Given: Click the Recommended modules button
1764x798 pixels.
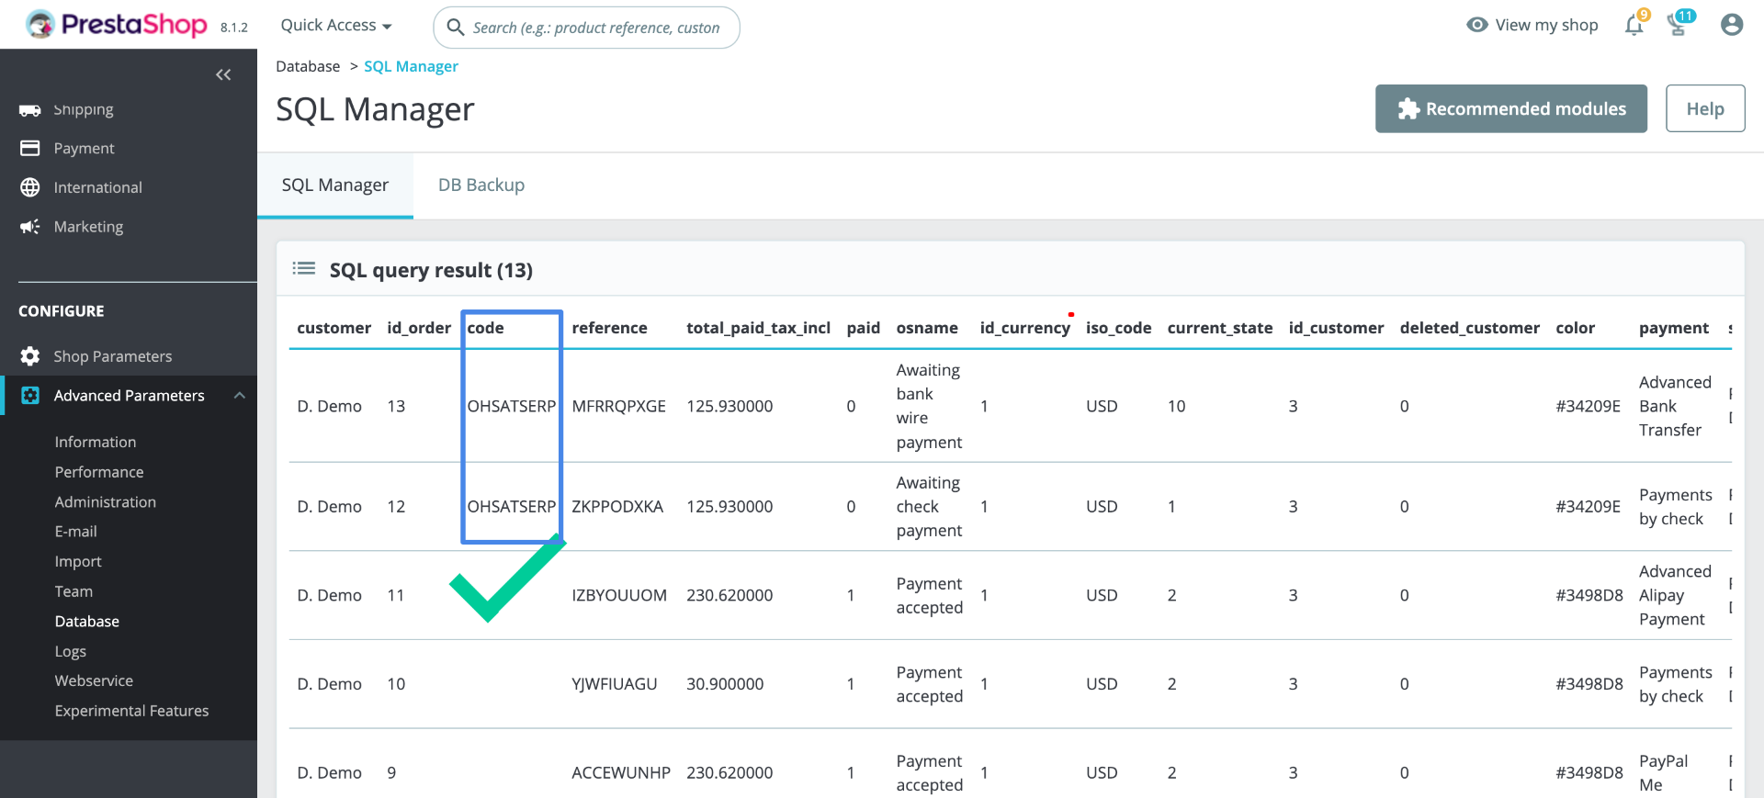Looking at the screenshot, I should point(1511,108).
